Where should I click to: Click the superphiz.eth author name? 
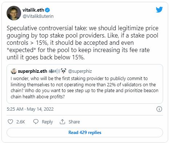(x=32, y=71)
